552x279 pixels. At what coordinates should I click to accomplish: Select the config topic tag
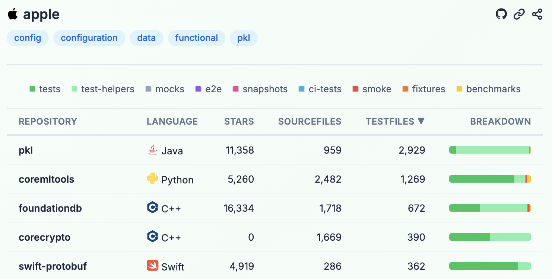[28, 38]
